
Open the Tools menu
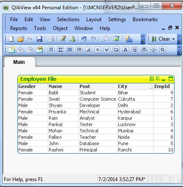(40, 28)
